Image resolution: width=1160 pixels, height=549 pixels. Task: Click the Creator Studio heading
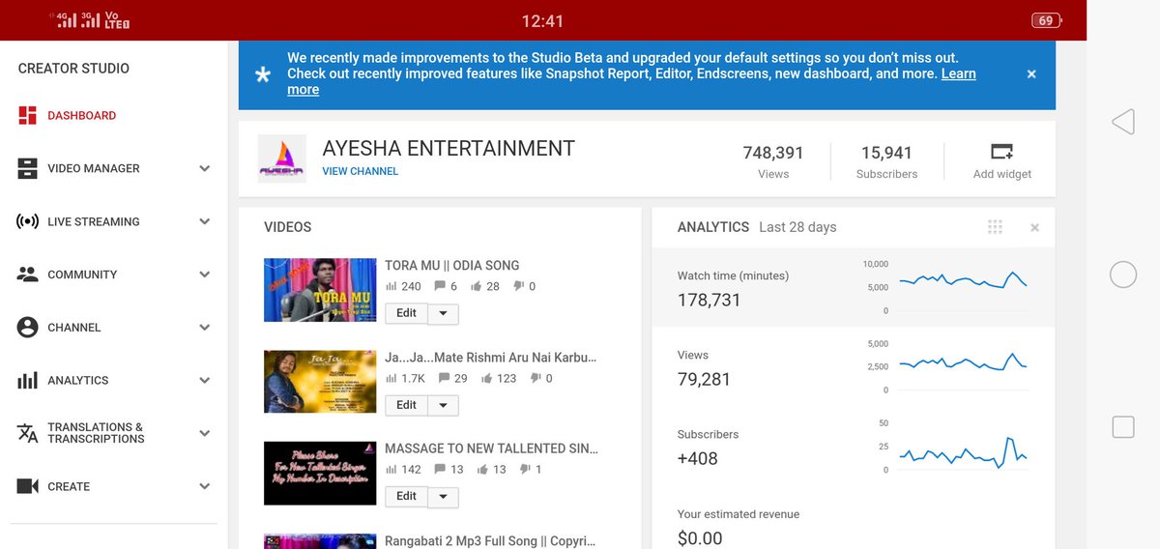(x=73, y=69)
